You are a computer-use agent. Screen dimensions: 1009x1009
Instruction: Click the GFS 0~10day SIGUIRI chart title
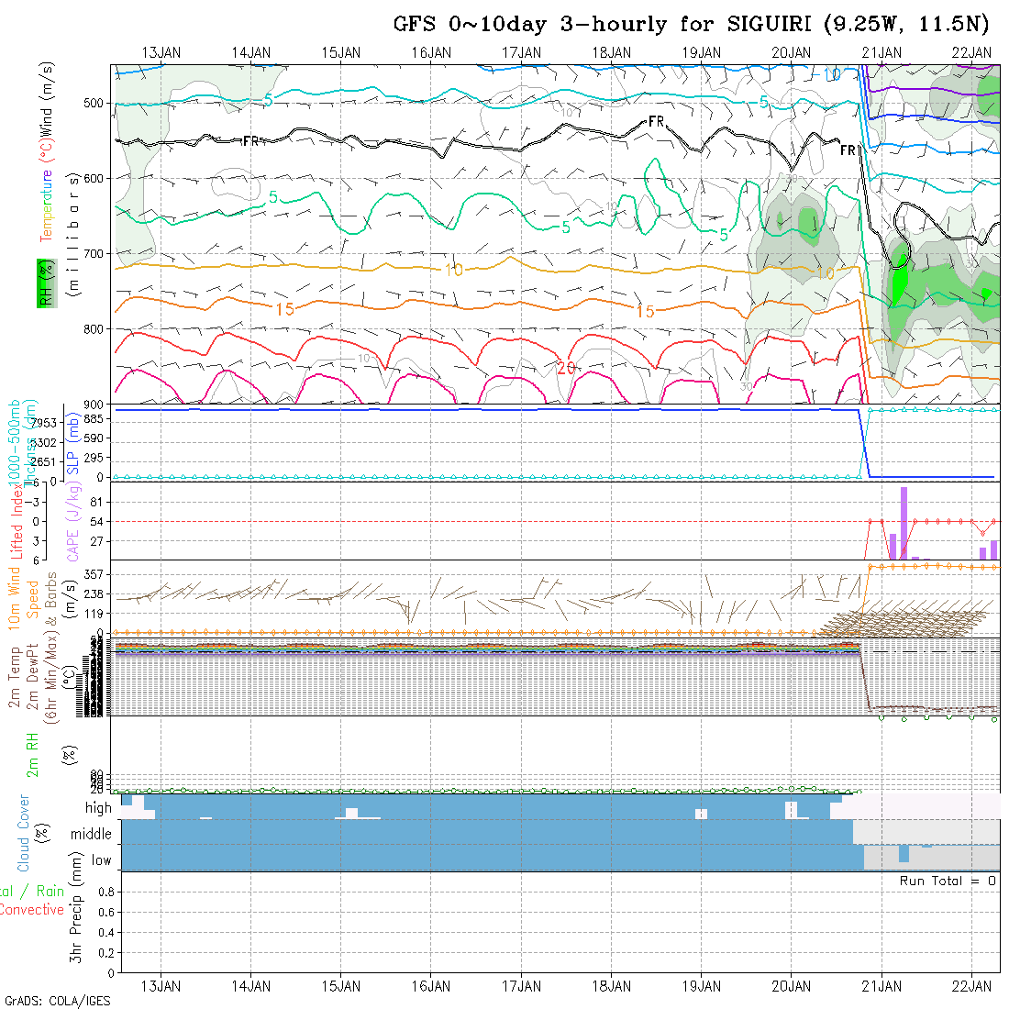pos(691,24)
